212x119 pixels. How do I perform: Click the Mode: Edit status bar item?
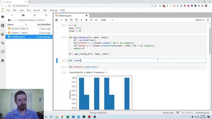(x=168, y=113)
